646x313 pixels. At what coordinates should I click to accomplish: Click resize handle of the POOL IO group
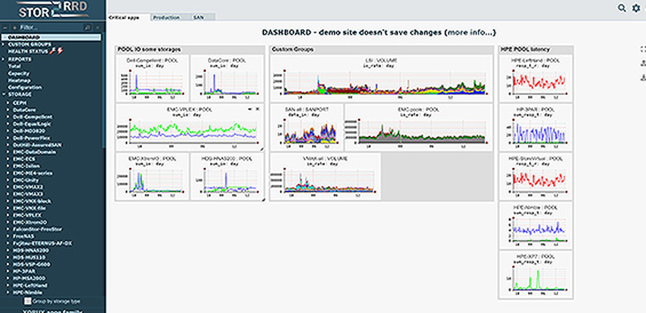tap(263, 199)
